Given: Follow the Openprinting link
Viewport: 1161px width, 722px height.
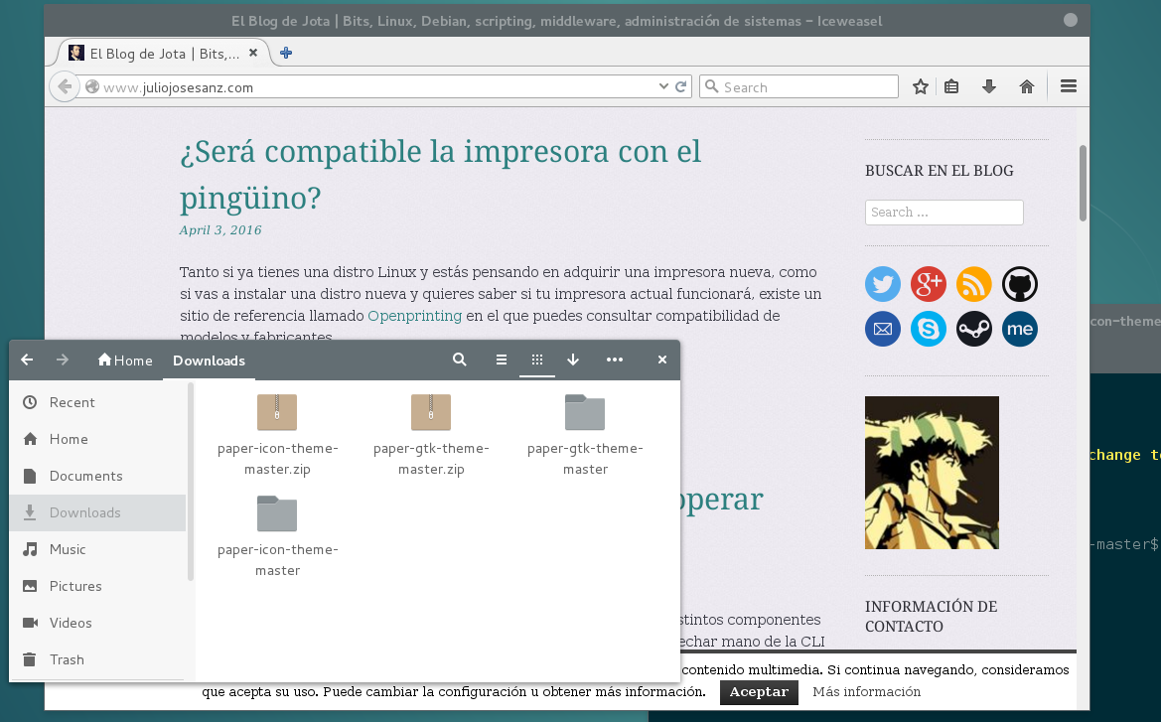Looking at the screenshot, I should click(415, 316).
